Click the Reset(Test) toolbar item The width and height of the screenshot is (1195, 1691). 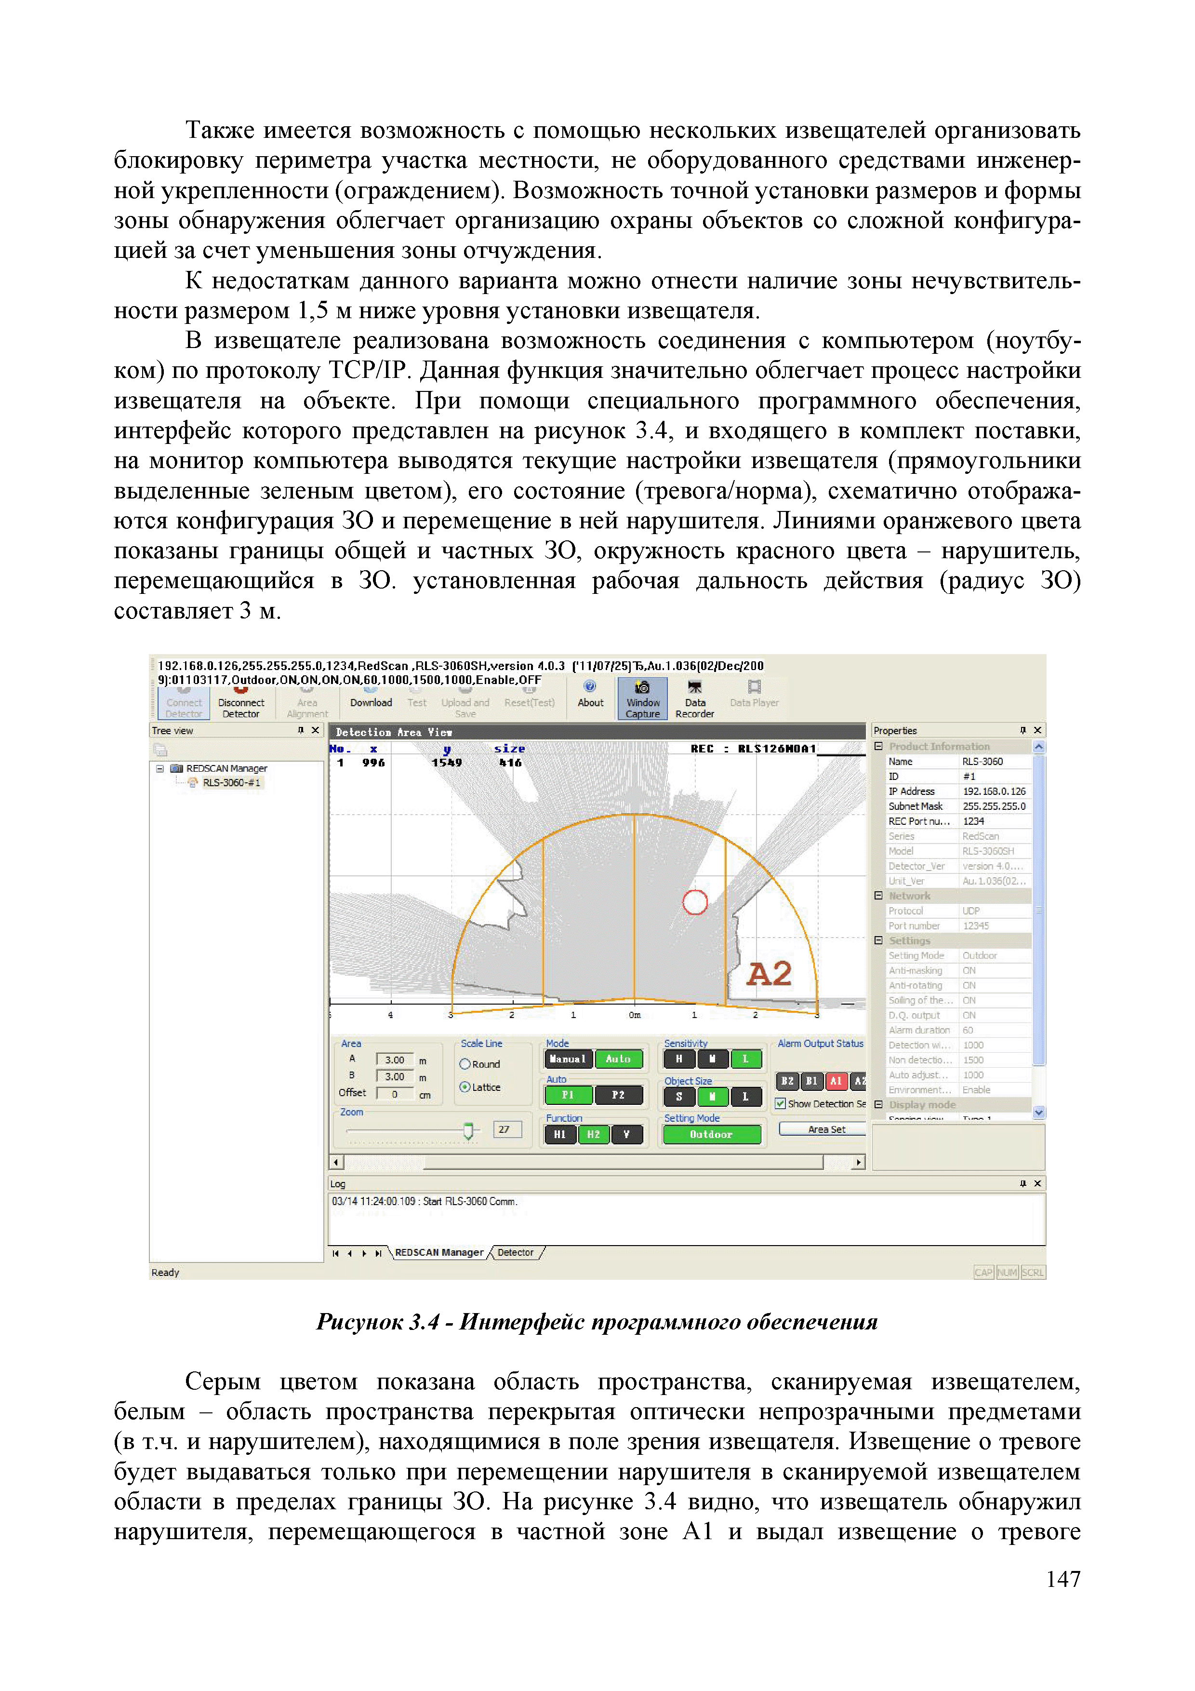530,698
